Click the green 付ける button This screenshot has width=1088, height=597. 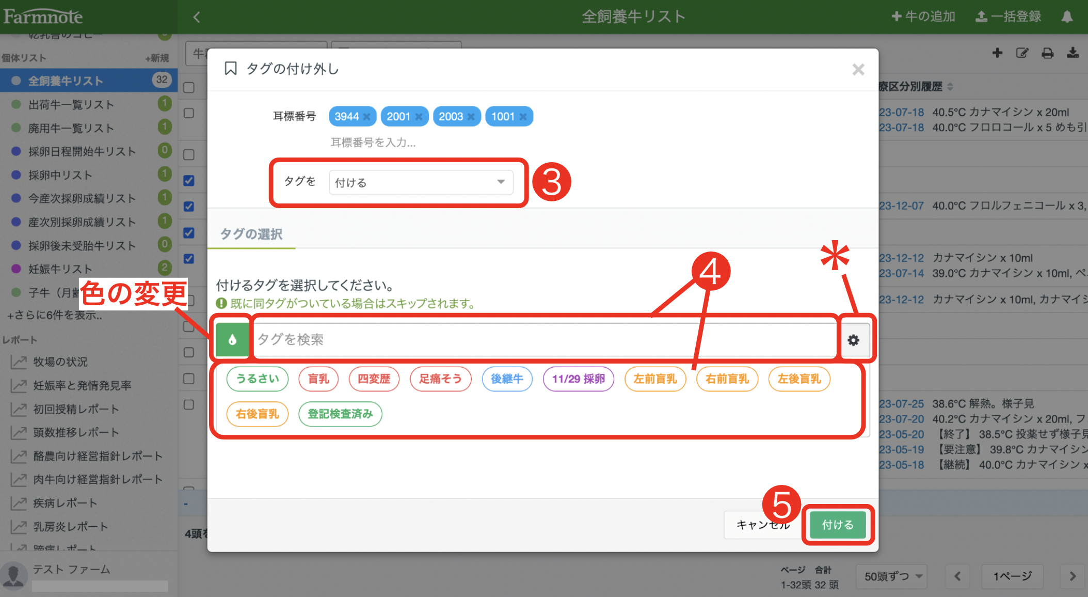pyautogui.click(x=837, y=524)
